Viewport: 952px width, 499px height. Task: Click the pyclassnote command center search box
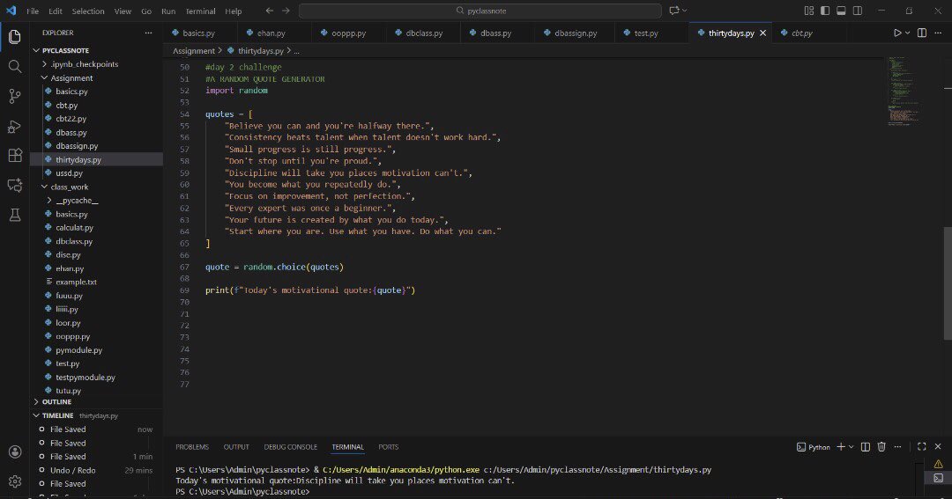click(480, 11)
